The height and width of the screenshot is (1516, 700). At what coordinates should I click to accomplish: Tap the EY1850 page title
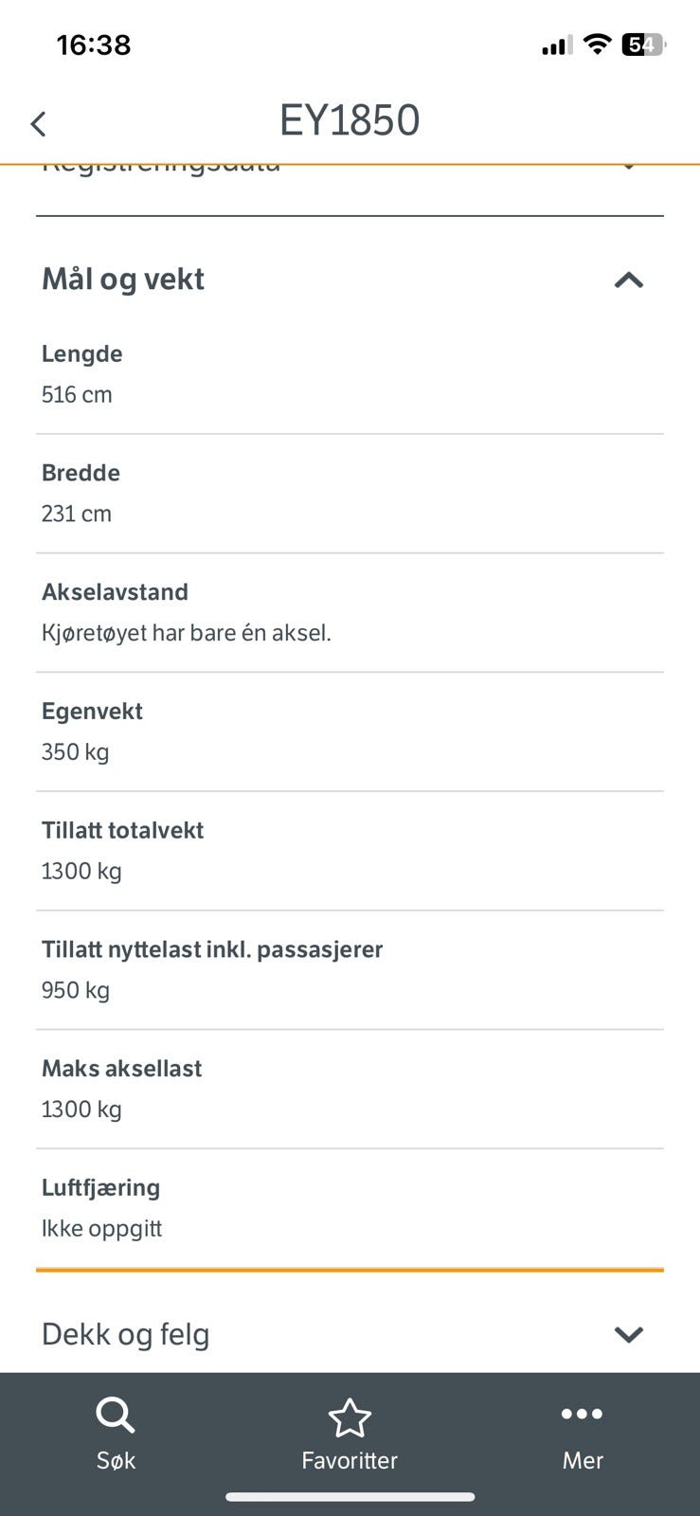click(x=350, y=120)
